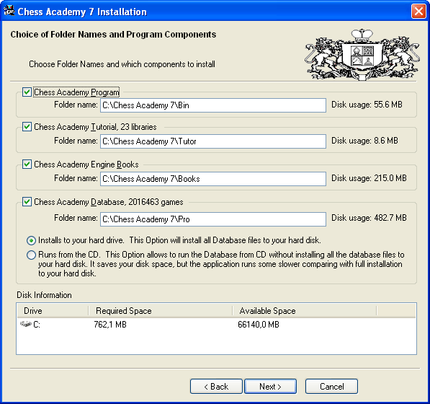
Task: Select Runs from the CD option
Action: click(x=31, y=255)
